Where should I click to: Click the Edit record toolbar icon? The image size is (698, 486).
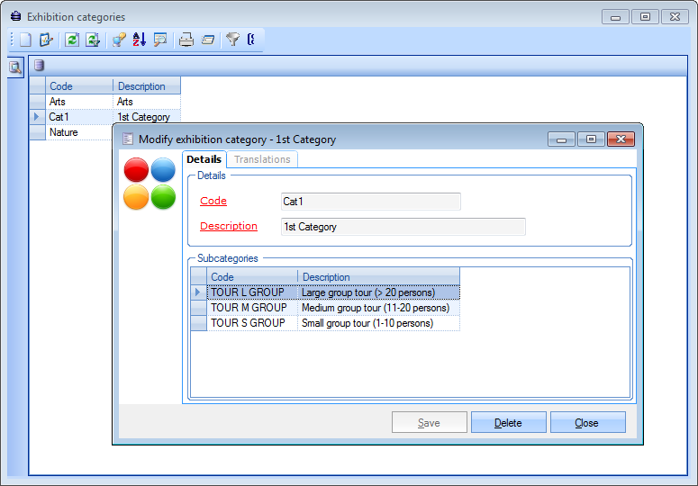pos(46,40)
